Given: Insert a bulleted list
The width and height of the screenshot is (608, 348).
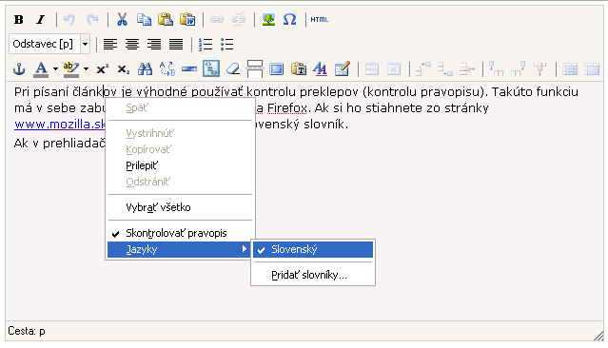Looking at the screenshot, I should [226, 44].
